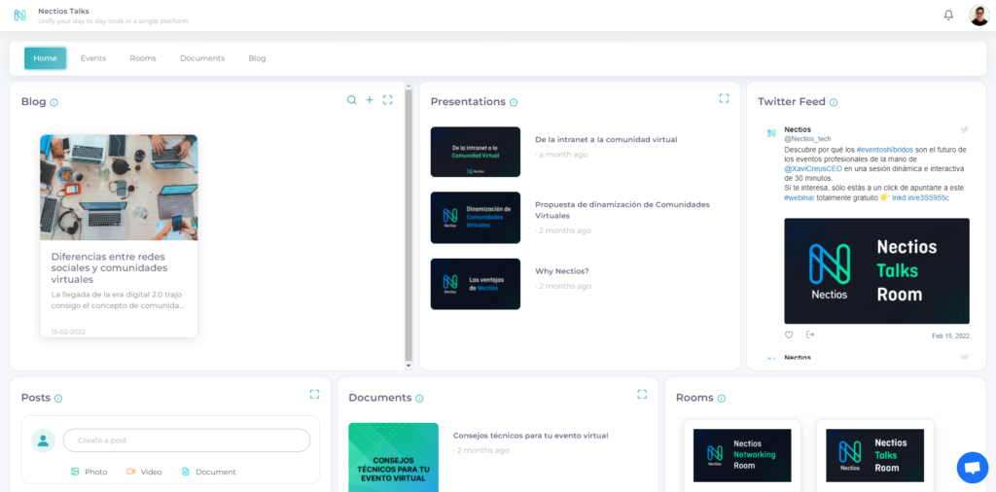Viewport: 996px width, 492px height.
Task: Share the tweet via share icon
Action: click(810, 334)
